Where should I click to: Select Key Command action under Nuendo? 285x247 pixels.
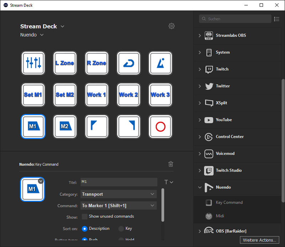(229, 202)
